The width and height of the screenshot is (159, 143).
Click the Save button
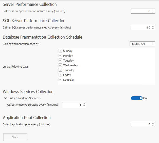pyautogui.click(x=15, y=137)
